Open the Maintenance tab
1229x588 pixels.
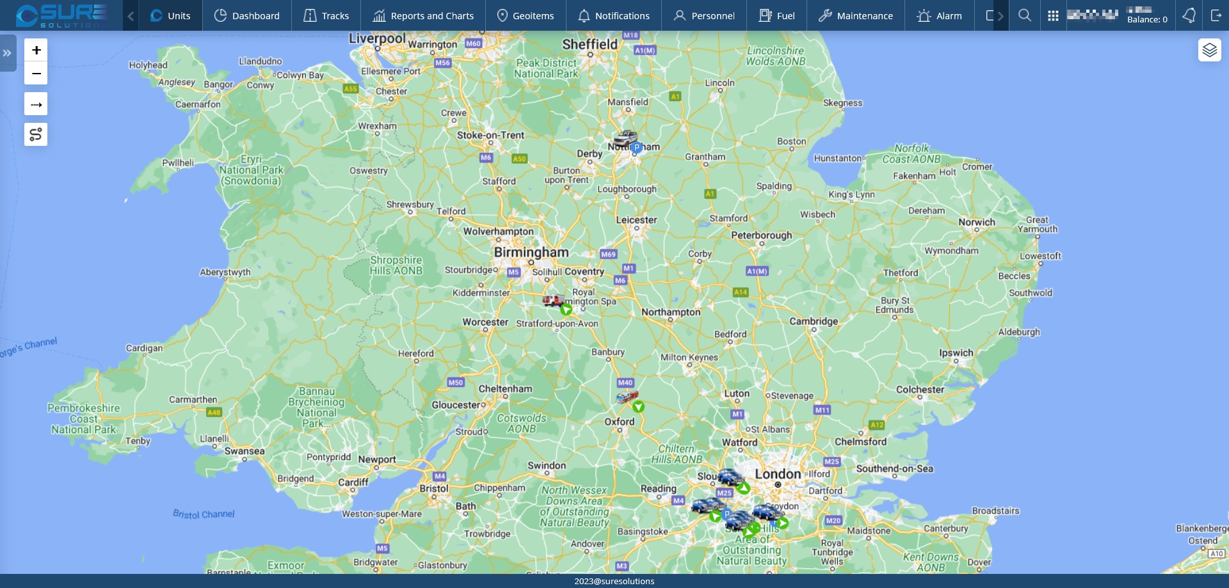pyautogui.click(x=856, y=15)
